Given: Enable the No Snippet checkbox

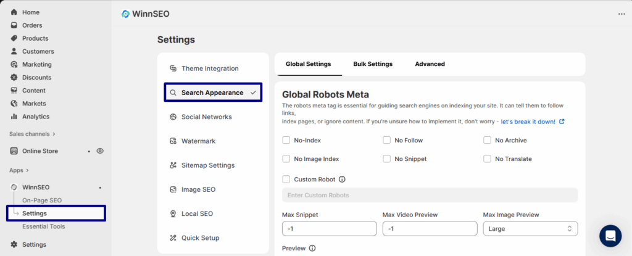Looking at the screenshot, I should pos(386,159).
